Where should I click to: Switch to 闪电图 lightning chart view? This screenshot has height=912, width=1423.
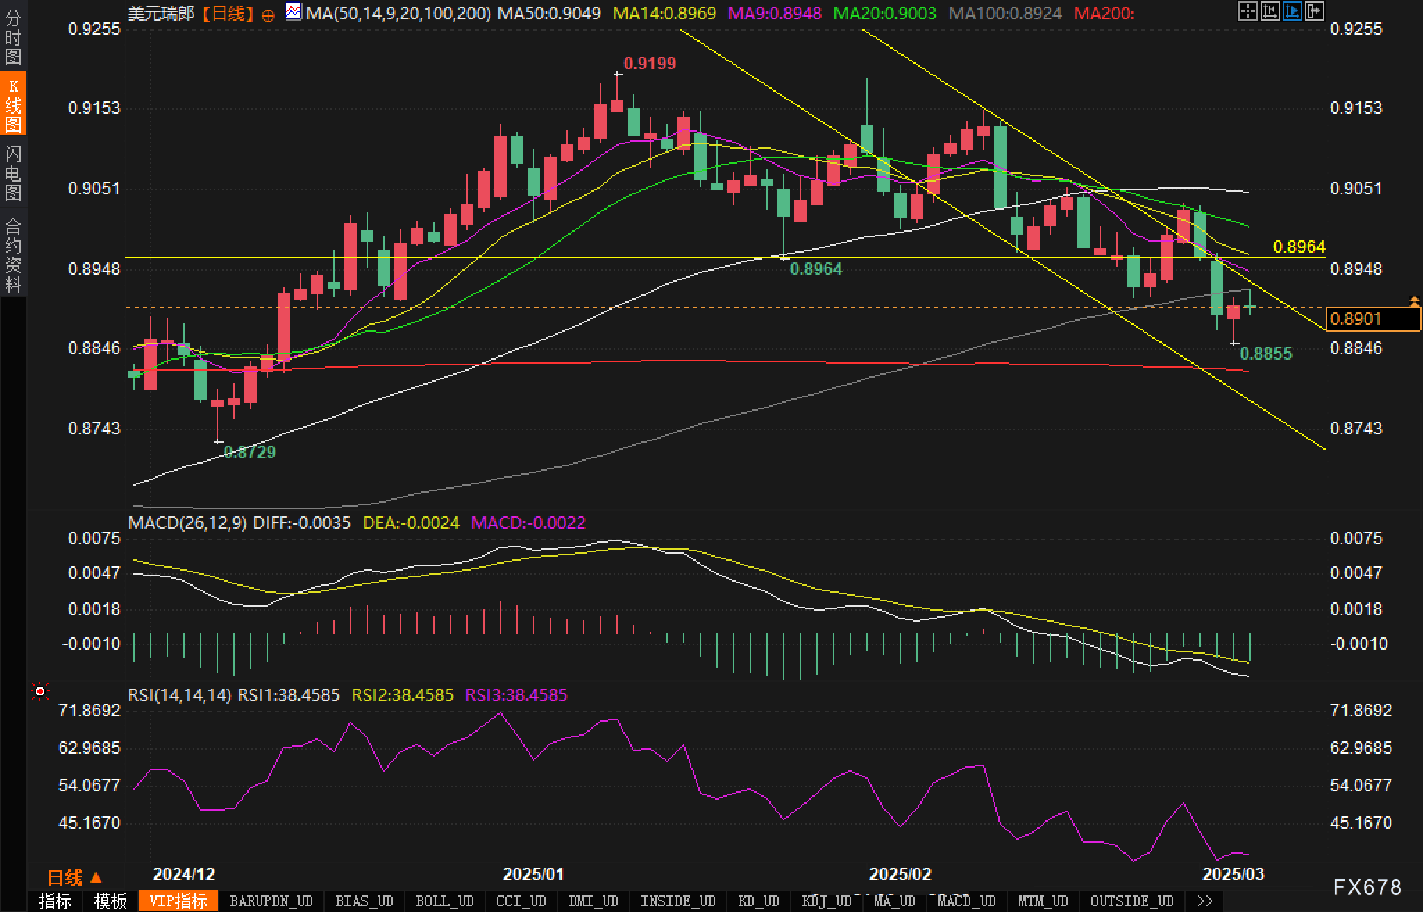coord(12,172)
